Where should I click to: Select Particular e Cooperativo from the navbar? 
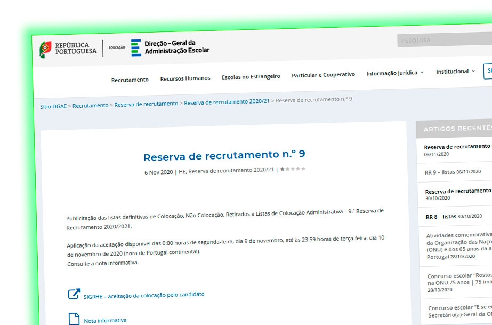click(322, 74)
